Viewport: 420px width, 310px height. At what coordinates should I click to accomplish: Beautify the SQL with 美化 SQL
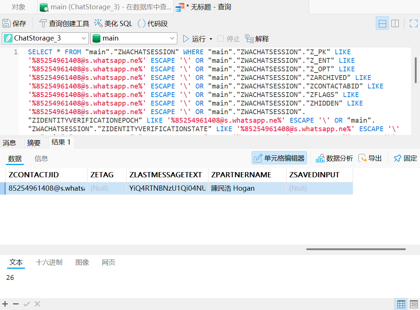click(x=113, y=23)
